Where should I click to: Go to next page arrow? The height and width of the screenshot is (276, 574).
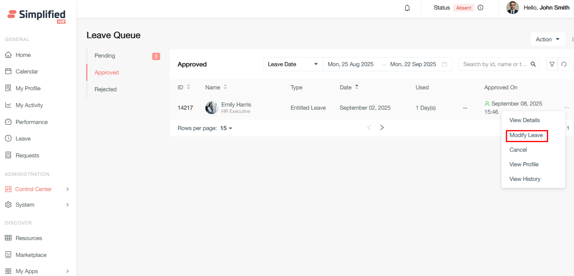click(382, 128)
